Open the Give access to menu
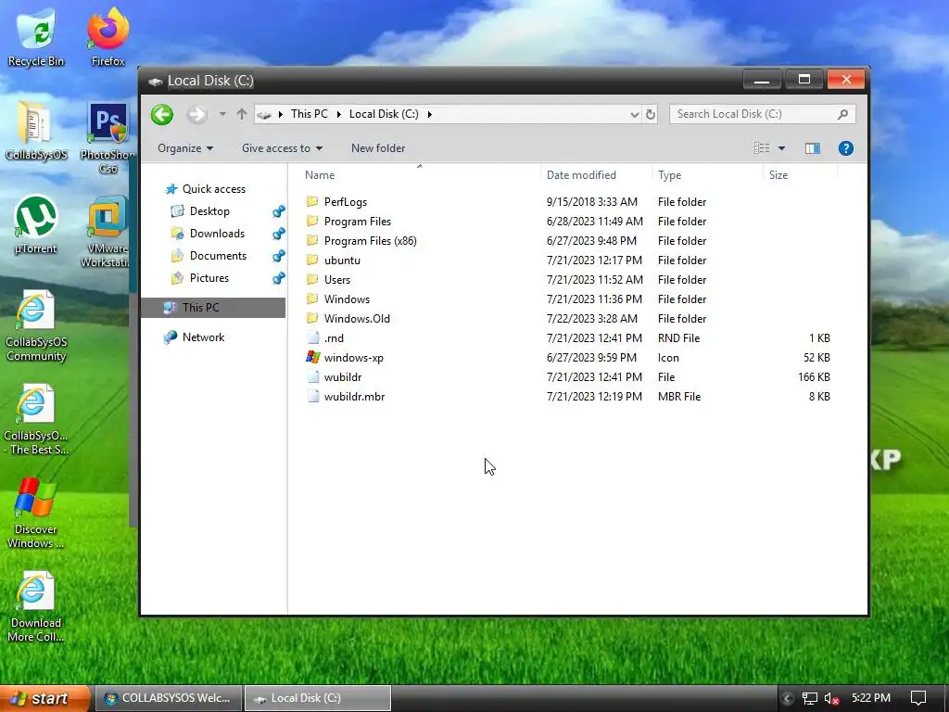949x712 pixels. click(x=282, y=148)
